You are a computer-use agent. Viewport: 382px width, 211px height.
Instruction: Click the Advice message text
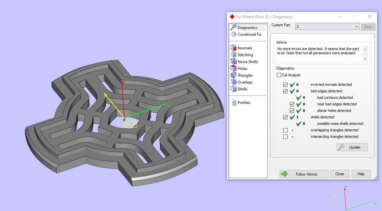318,51
